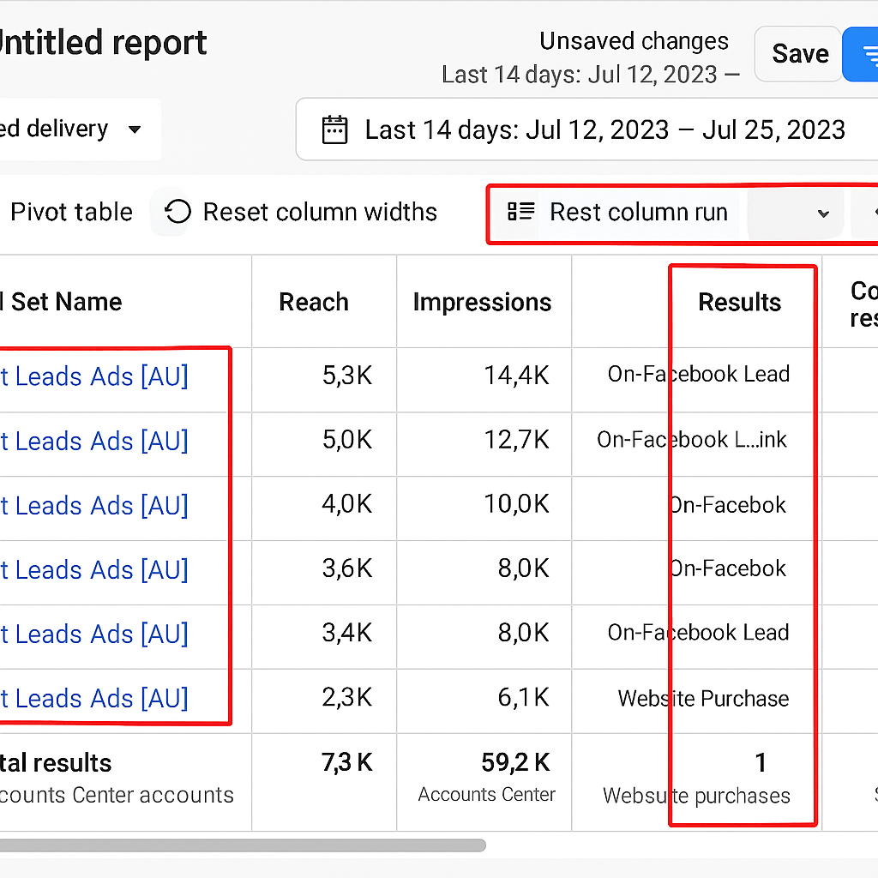Open Leads Ads [AU] link in 2,3K reach row
This screenshot has width=878, height=878.
pyautogui.click(x=94, y=699)
